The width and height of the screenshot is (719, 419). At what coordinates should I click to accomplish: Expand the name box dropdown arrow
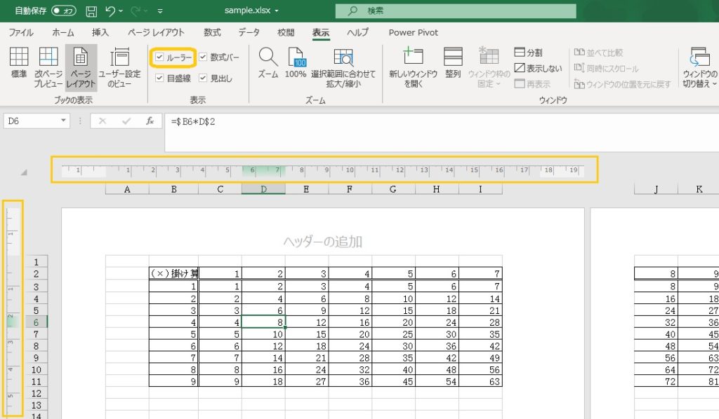pyautogui.click(x=64, y=121)
